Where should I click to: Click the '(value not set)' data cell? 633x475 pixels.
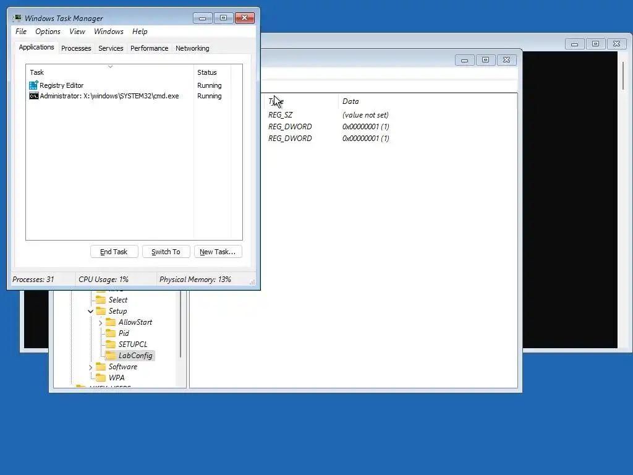365,114
